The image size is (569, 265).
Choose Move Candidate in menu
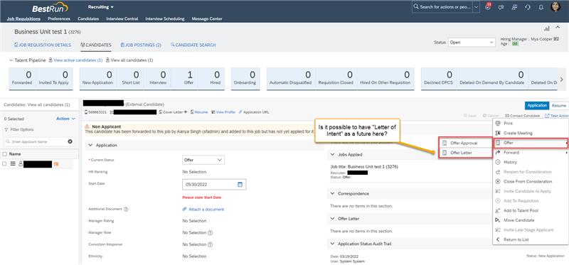(x=530, y=220)
